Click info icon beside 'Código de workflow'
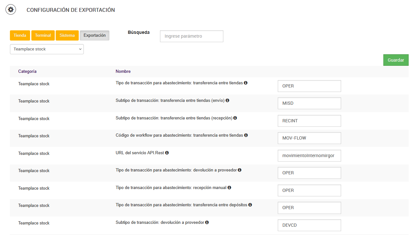This screenshot has height=235, width=416. (x=246, y=135)
